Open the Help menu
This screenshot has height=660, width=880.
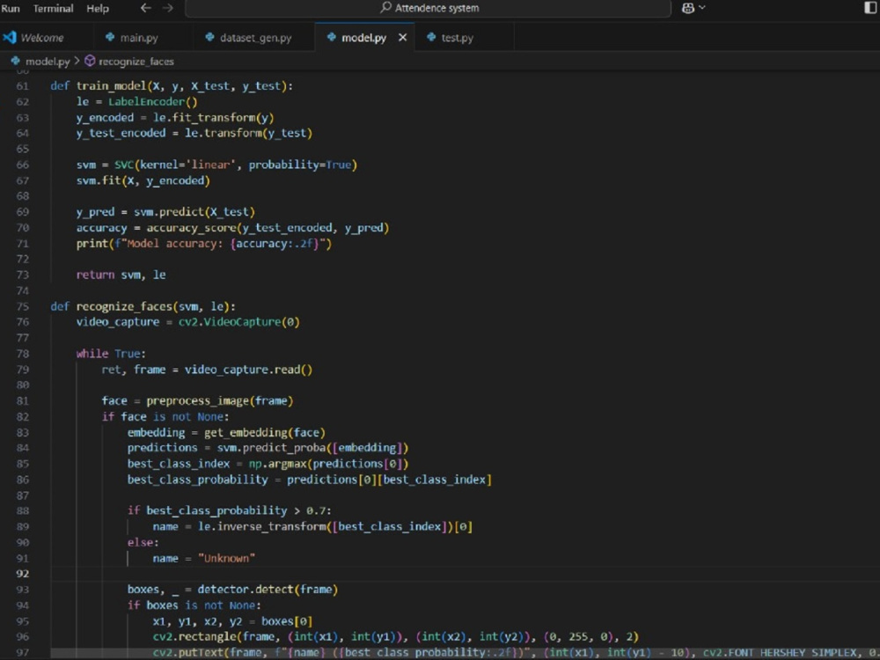(98, 9)
